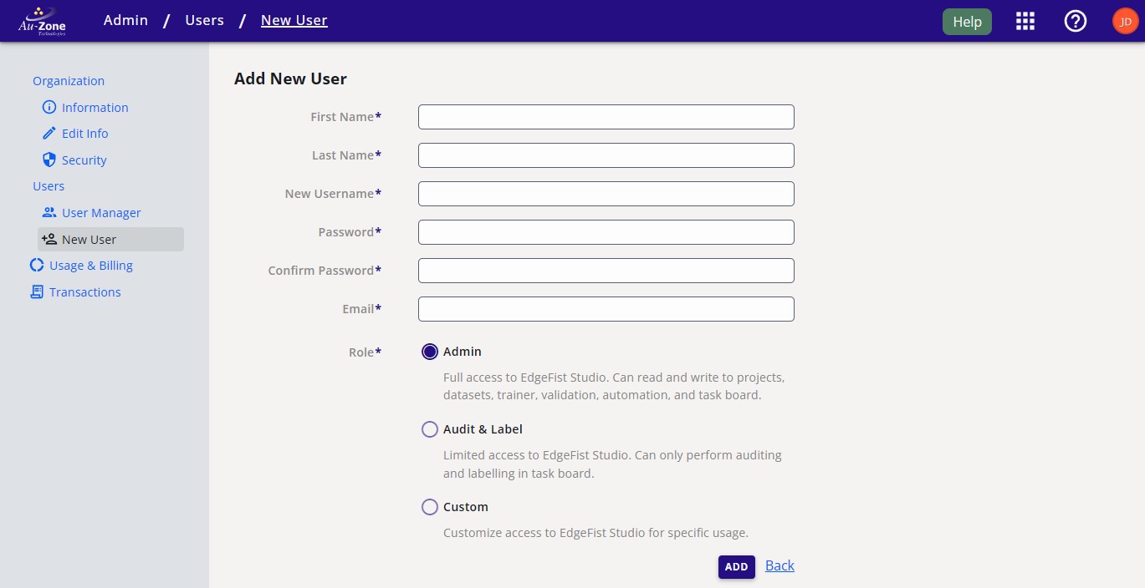The width and height of the screenshot is (1145, 588).
Task: Open the Admin breadcrumb menu item
Action: point(125,20)
